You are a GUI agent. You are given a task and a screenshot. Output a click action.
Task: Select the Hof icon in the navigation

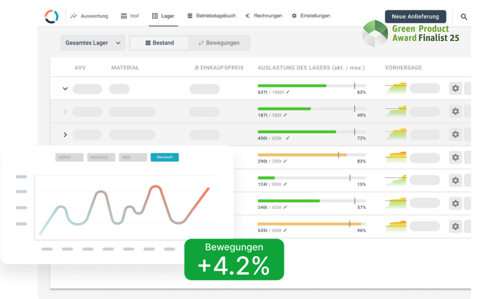[x=123, y=16]
